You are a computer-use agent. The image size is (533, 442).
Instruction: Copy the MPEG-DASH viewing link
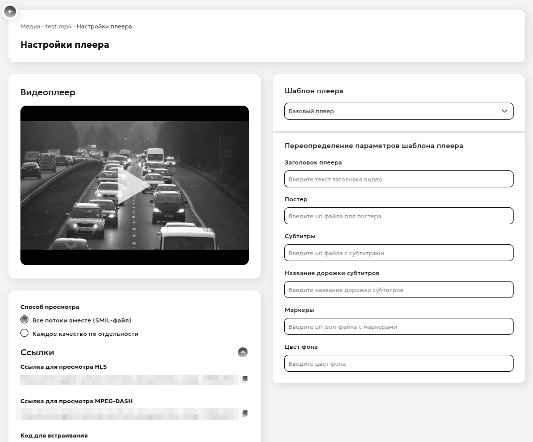pyautogui.click(x=244, y=414)
